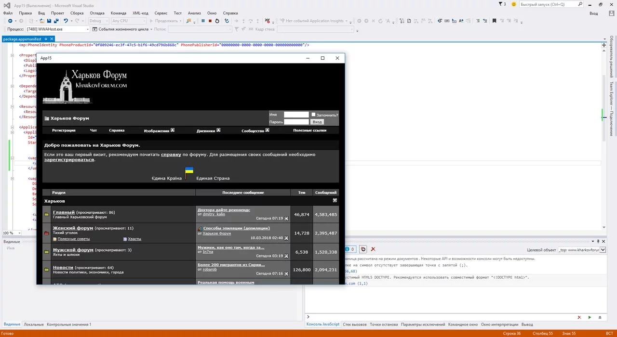Click the Undo arrow in the toolbar

(x=66, y=21)
